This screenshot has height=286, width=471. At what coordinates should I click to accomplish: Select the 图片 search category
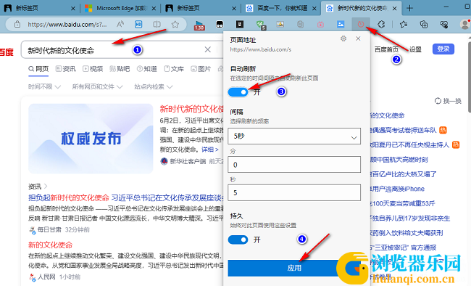pos(201,69)
